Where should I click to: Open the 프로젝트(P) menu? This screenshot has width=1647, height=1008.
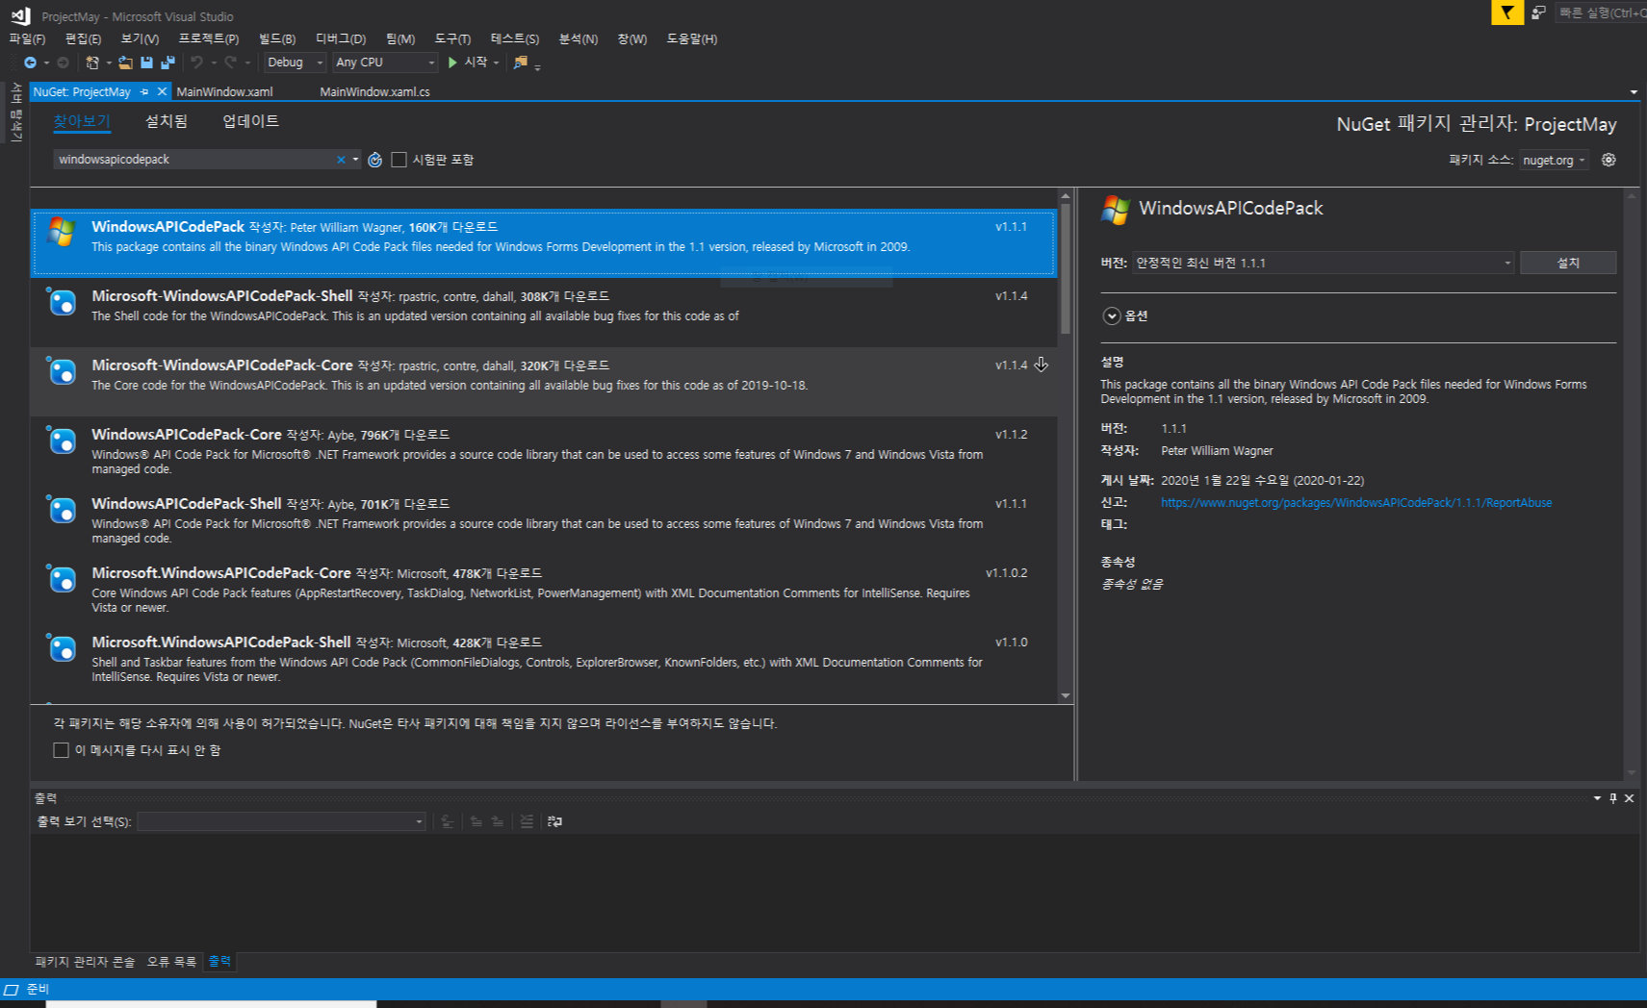click(x=209, y=38)
